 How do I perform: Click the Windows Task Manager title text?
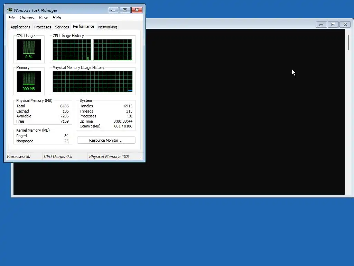coord(36,10)
